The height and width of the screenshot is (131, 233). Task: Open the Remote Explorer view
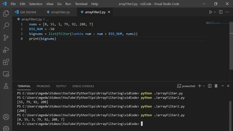(x=6, y=74)
